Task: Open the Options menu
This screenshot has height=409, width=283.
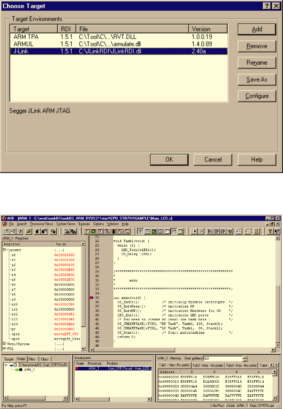Action: point(98,224)
